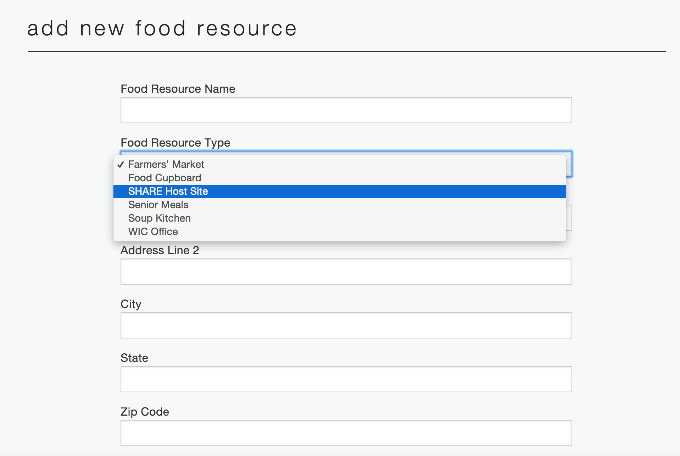
Task: Choose Food Cupboard in the dropdown list
Action: [165, 178]
